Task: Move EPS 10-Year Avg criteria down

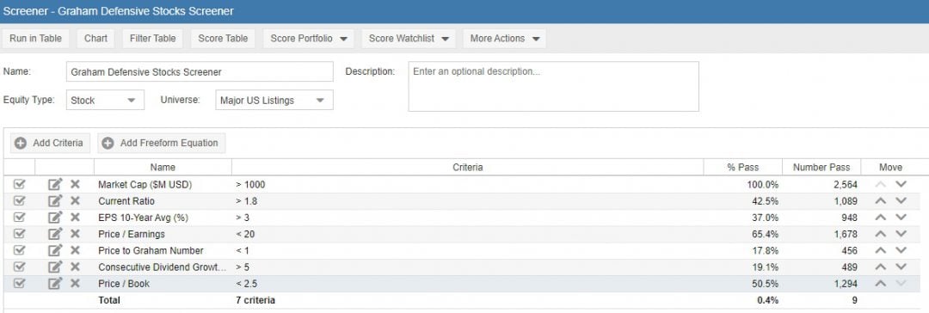Action: 901,218
